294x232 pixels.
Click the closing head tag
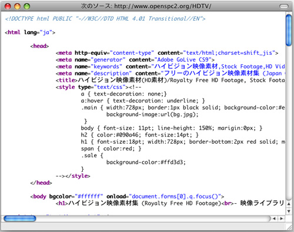pos(41,183)
